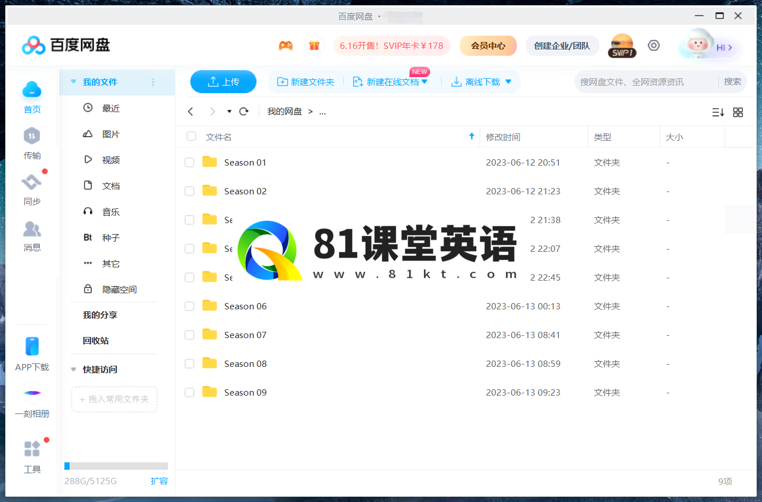Select 种子 category in sidebar
This screenshot has width=762, height=502.
pyautogui.click(x=112, y=237)
